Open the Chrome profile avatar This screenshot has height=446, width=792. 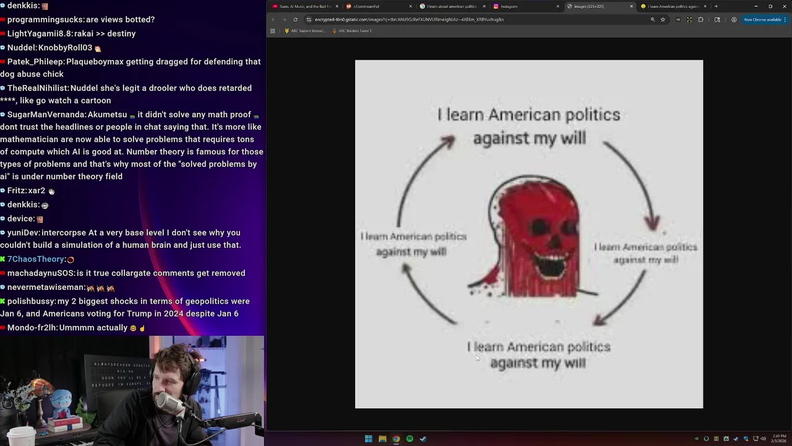[x=734, y=19]
